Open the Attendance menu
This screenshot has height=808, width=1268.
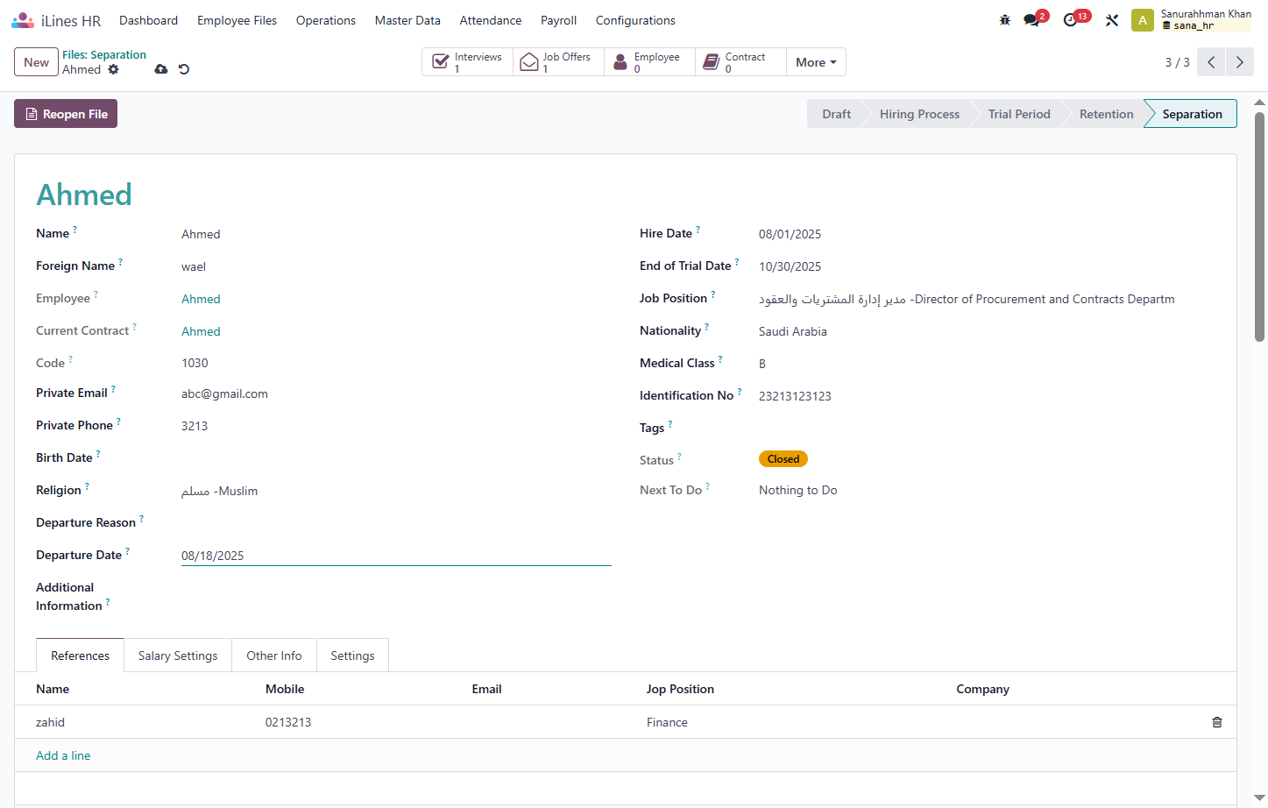click(491, 20)
